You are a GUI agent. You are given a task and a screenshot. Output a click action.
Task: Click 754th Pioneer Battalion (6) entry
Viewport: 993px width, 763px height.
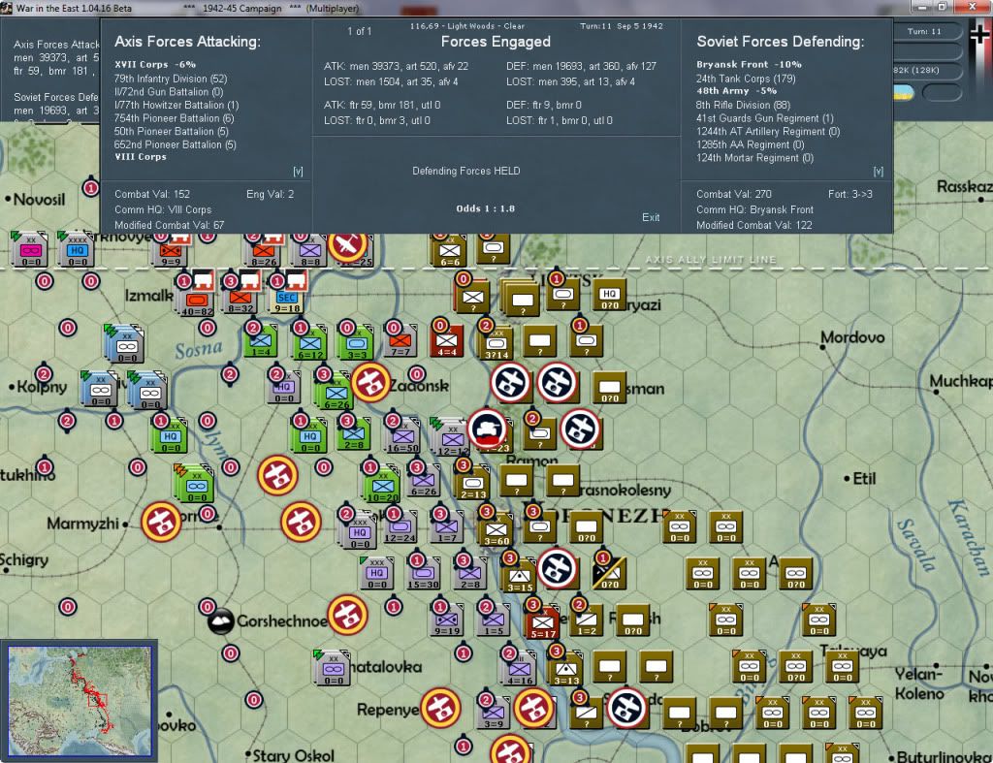(175, 118)
